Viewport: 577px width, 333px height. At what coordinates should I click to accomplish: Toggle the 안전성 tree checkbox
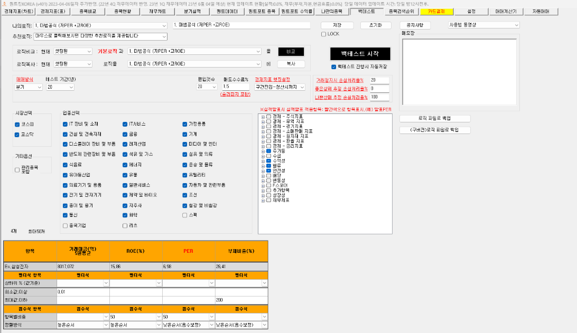coord(268,171)
